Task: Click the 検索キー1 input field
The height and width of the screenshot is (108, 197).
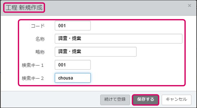Action: coord(73,65)
